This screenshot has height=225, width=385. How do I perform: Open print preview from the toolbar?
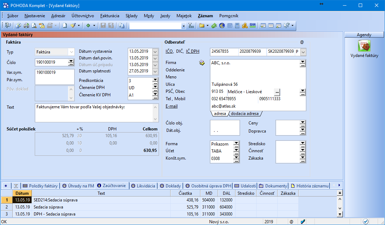tap(34, 25)
